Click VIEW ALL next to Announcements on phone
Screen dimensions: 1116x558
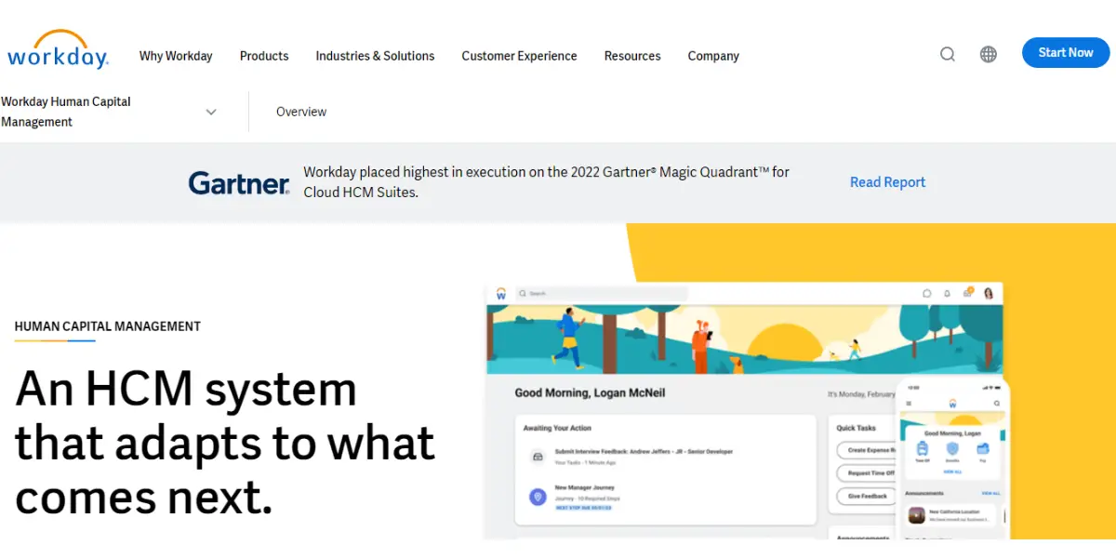point(990,494)
